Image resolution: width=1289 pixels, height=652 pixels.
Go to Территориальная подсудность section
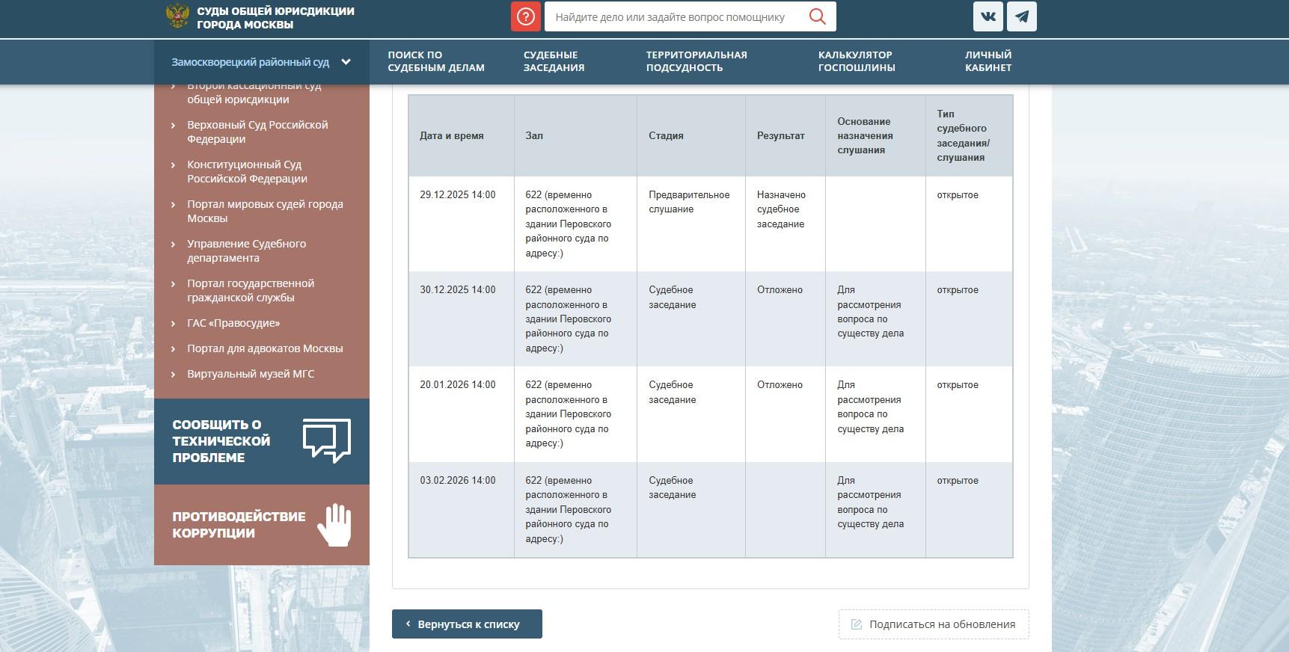(x=696, y=61)
